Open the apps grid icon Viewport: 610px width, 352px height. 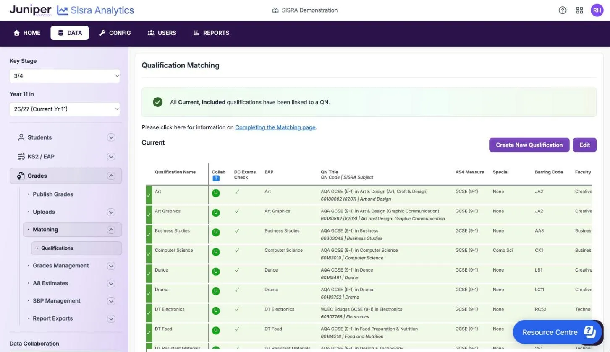579,10
